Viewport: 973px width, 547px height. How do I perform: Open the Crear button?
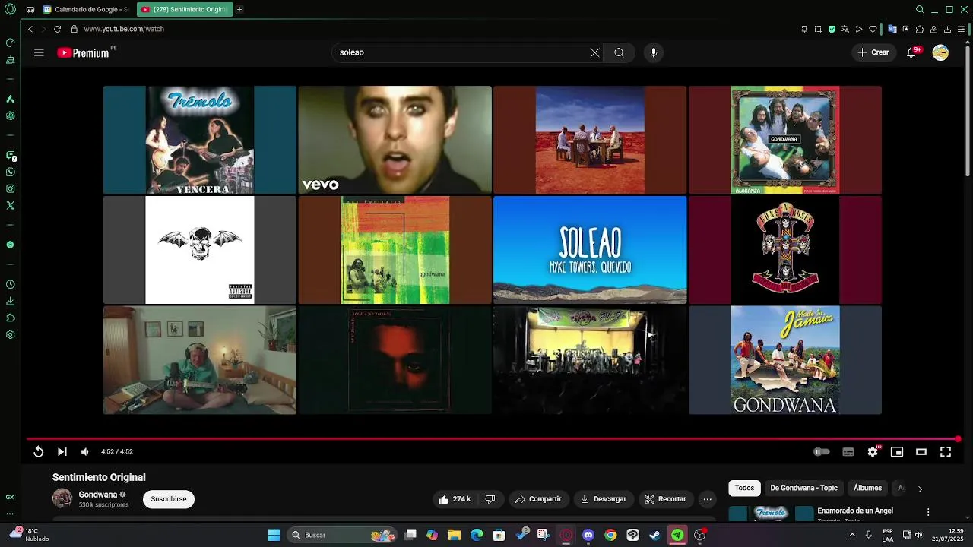pos(873,52)
